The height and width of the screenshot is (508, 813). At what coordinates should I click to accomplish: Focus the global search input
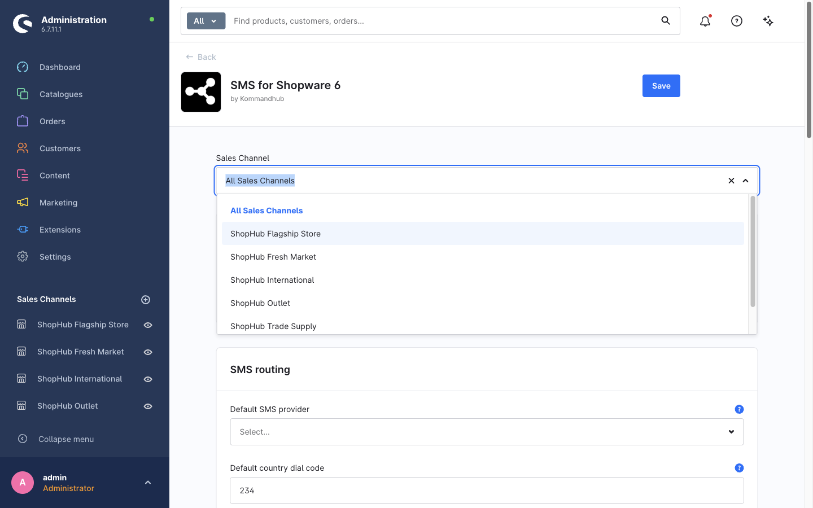tap(443, 21)
